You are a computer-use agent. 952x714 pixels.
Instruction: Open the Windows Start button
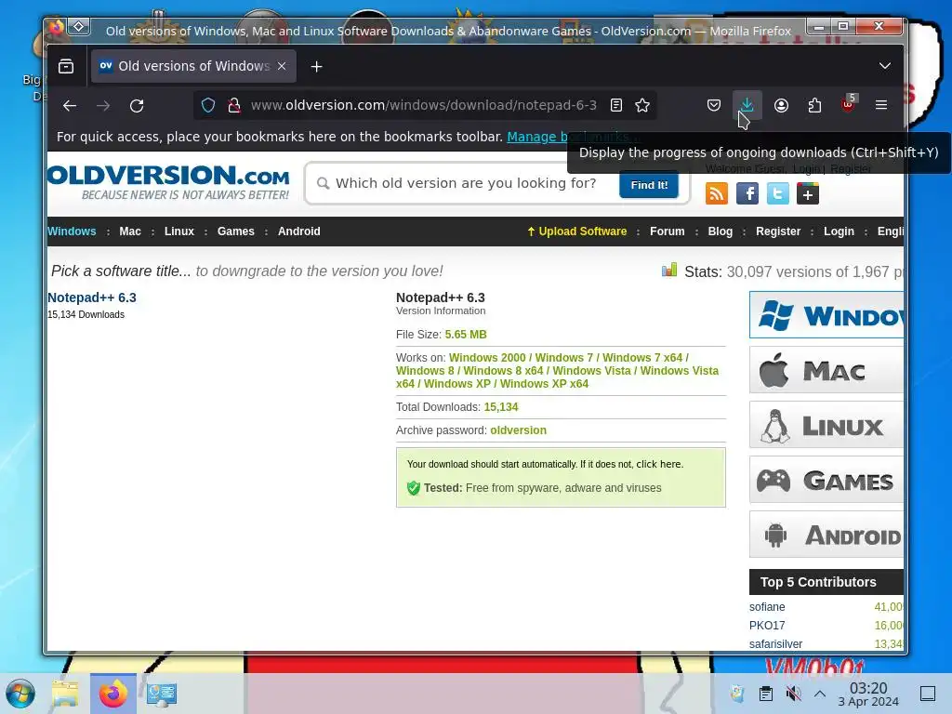tap(20, 694)
